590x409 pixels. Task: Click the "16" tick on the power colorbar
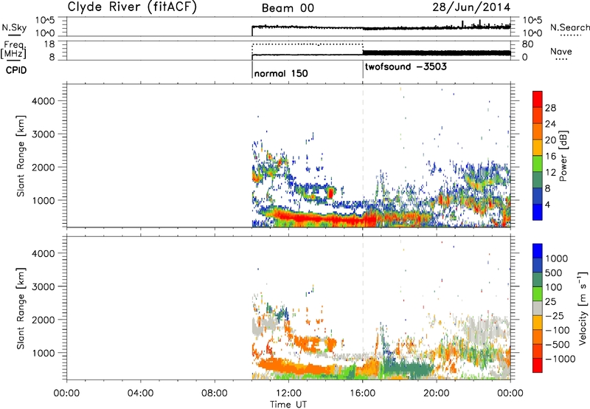pyautogui.click(x=550, y=156)
